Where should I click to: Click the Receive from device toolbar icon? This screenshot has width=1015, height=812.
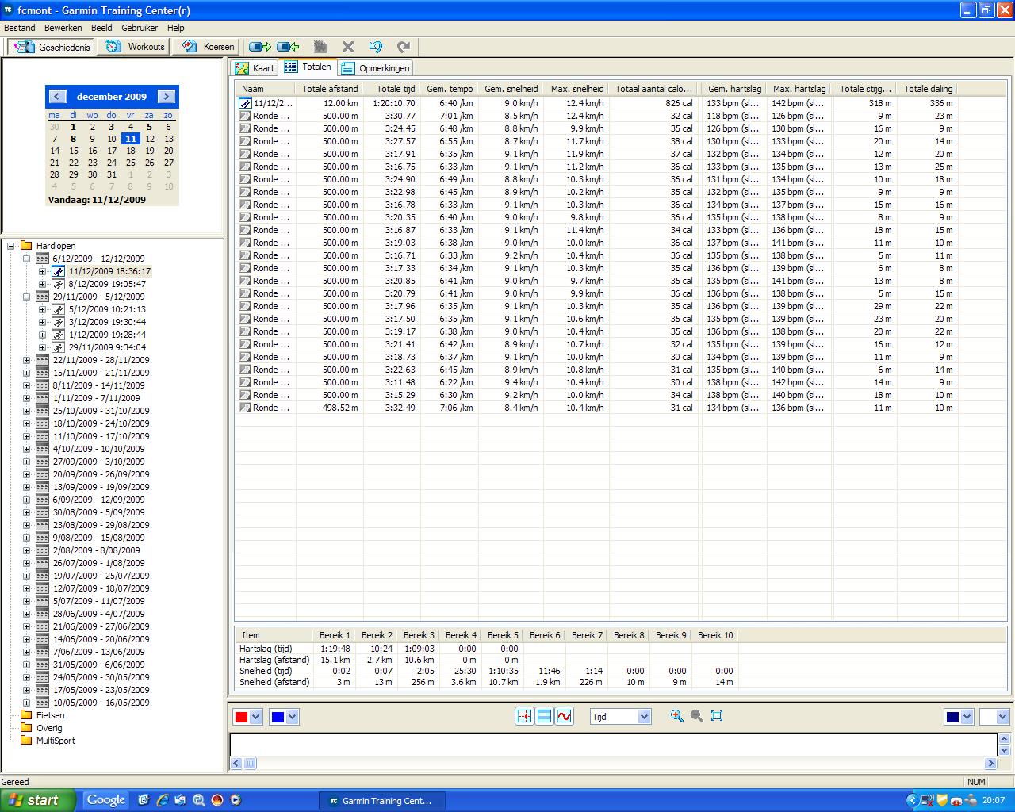288,47
